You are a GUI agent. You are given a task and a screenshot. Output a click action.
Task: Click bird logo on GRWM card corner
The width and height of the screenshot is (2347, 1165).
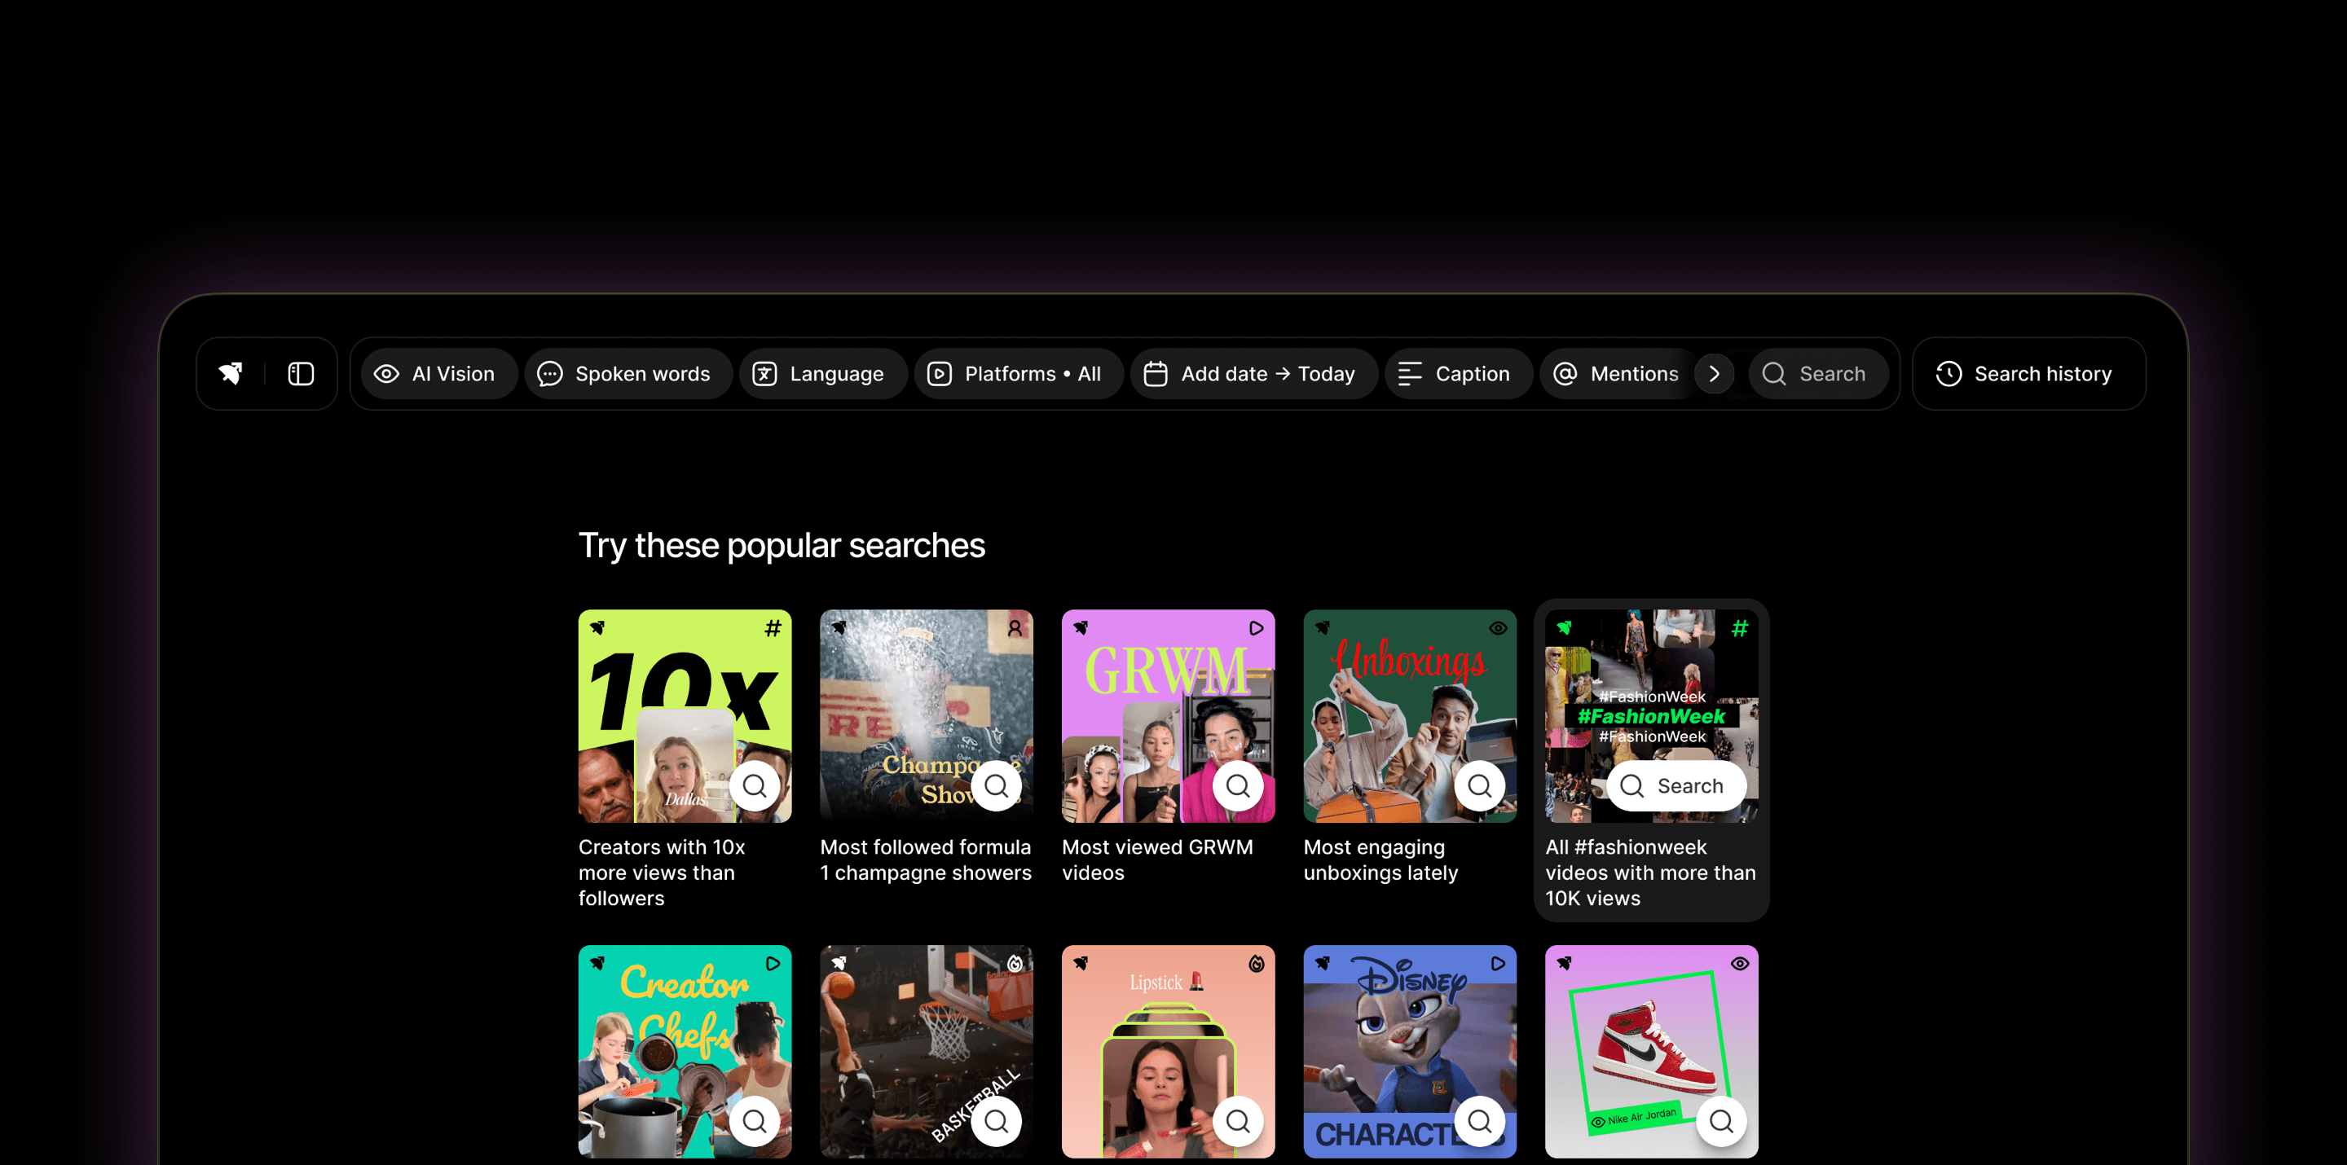(1081, 627)
